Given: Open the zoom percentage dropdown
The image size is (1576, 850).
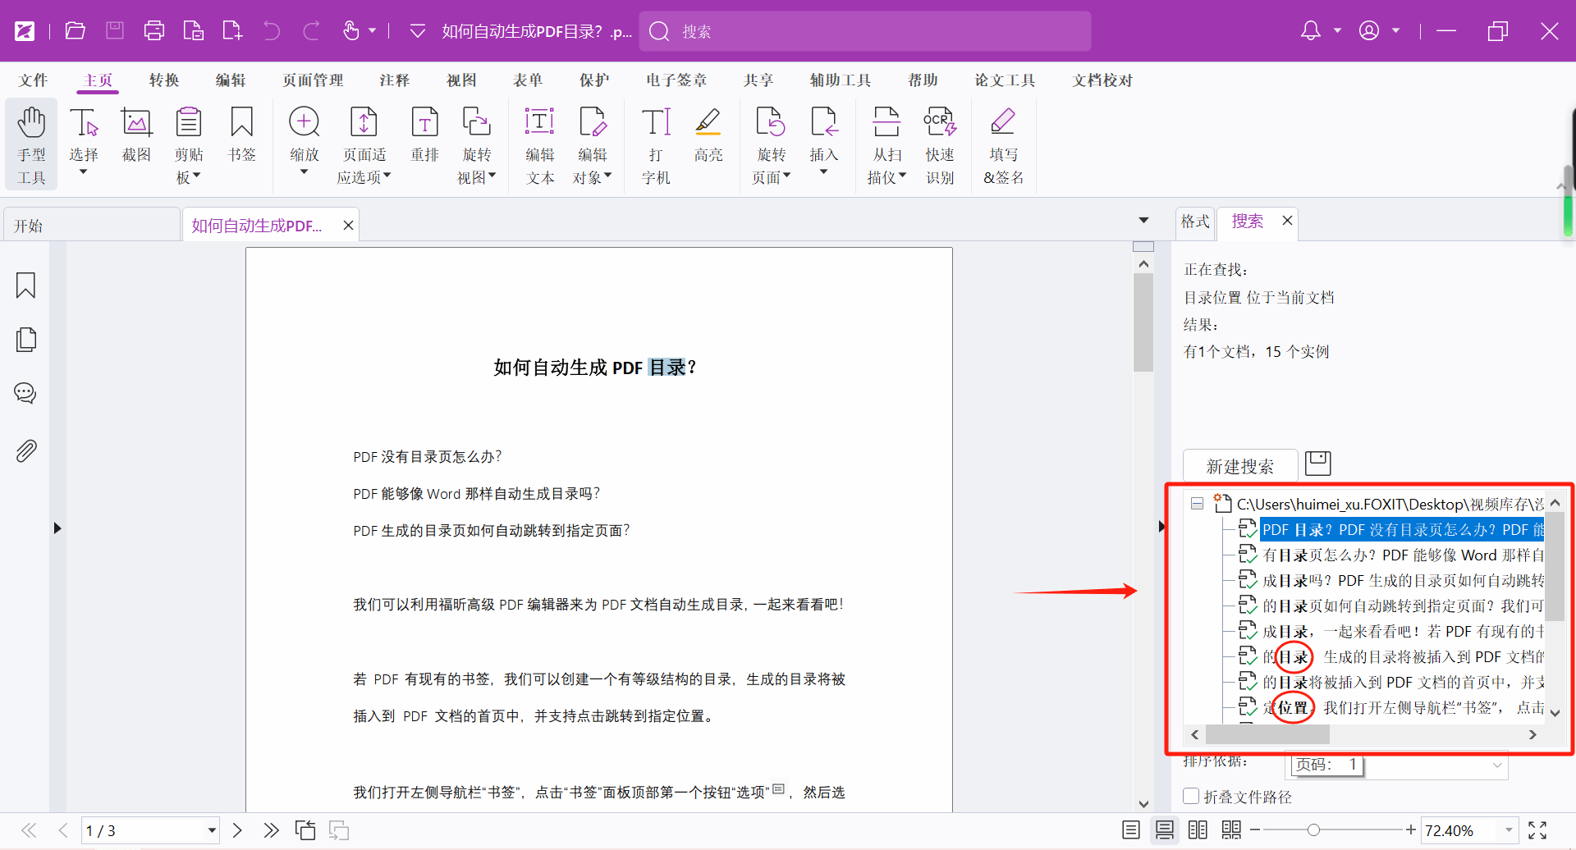Looking at the screenshot, I should [1508, 830].
